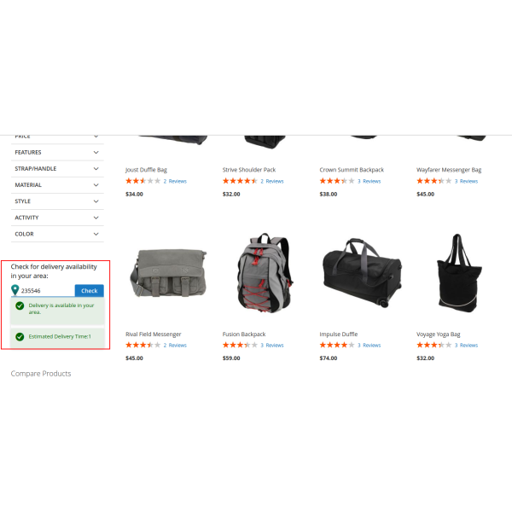Click the star rating of Impulse Duffle
This screenshot has width=512, height=512.
click(337, 345)
